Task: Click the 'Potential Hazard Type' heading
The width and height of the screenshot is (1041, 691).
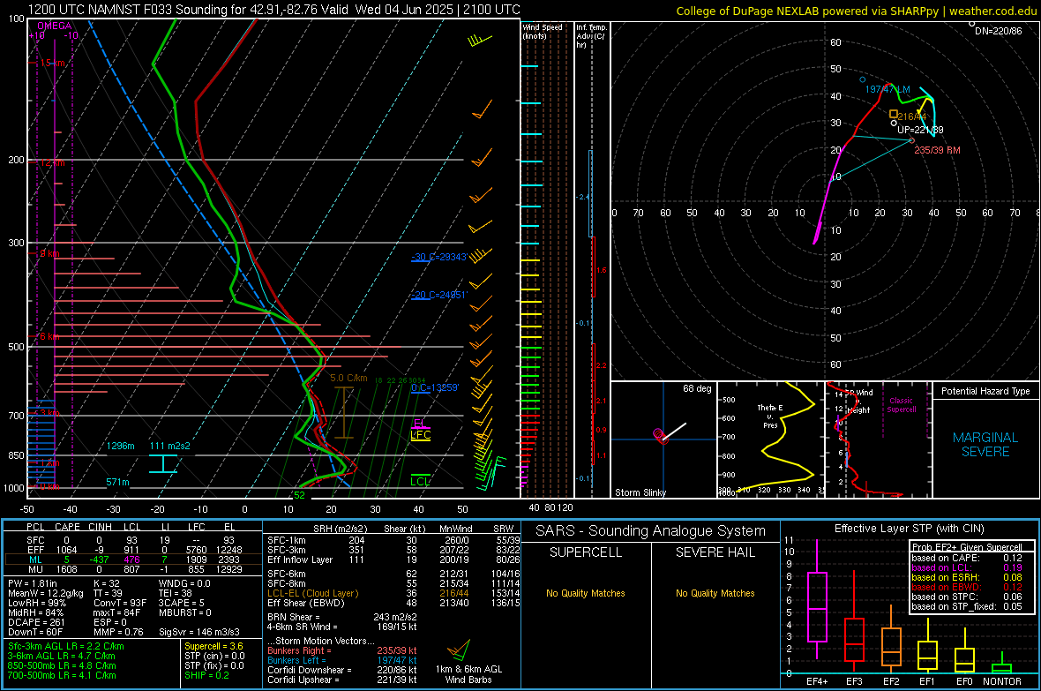Action: click(985, 391)
